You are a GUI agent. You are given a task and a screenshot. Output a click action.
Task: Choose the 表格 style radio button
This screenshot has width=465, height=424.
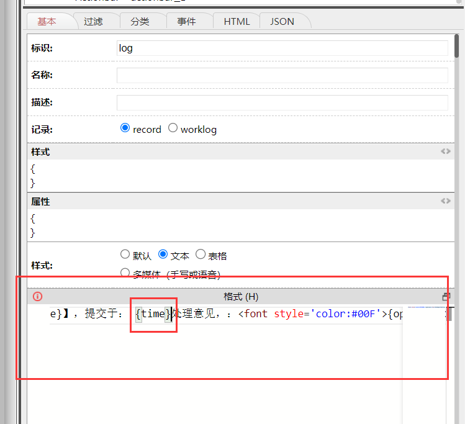click(201, 255)
